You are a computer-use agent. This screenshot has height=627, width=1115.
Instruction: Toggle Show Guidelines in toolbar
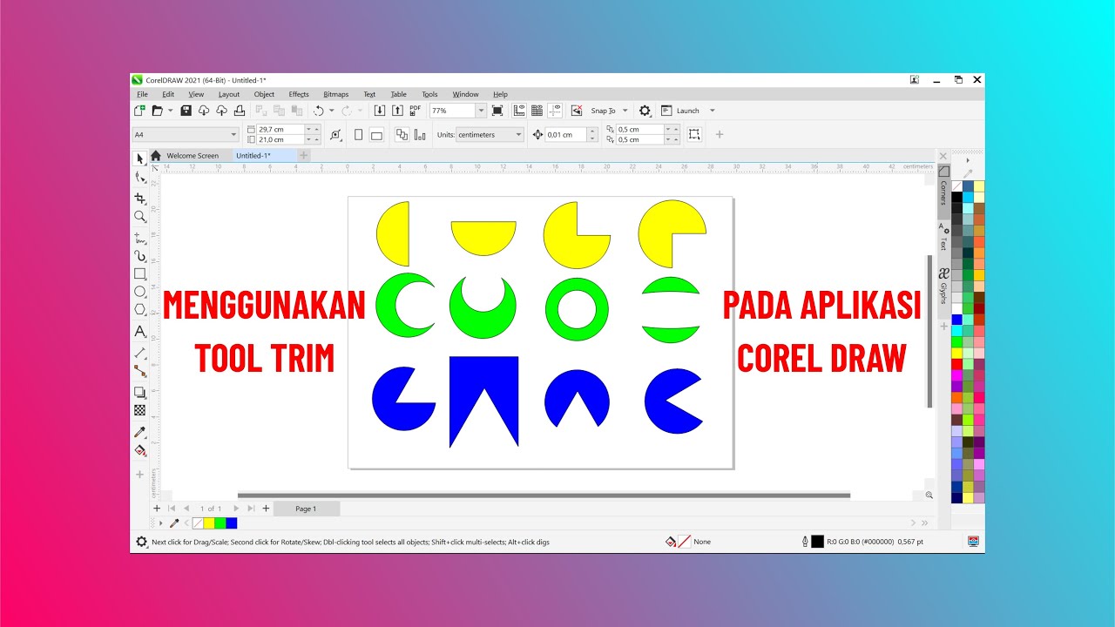554,111
